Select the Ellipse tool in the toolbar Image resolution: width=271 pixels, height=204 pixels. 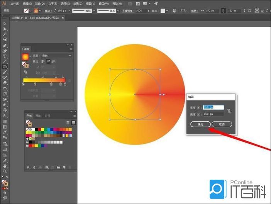click(x=5, y=66)
